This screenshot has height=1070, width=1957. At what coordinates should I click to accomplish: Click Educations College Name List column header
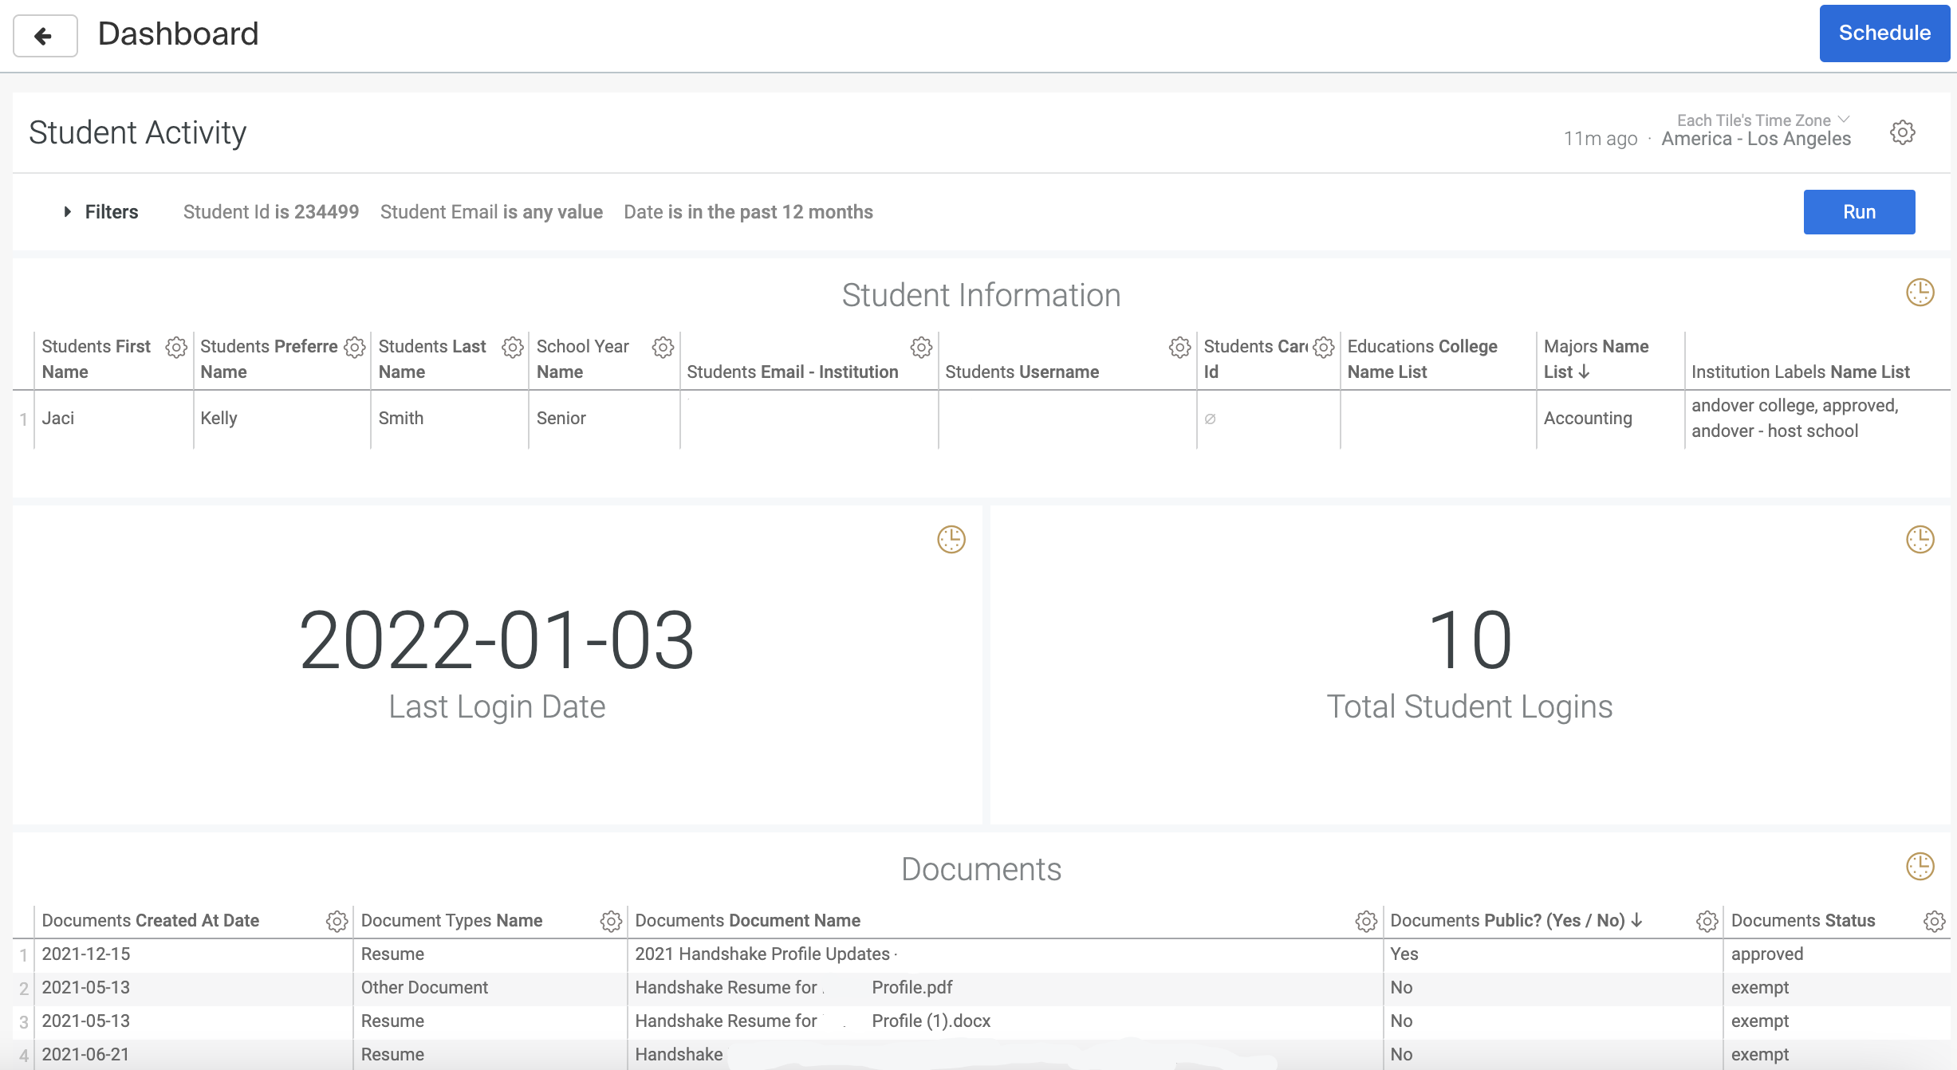point(1422,359)
